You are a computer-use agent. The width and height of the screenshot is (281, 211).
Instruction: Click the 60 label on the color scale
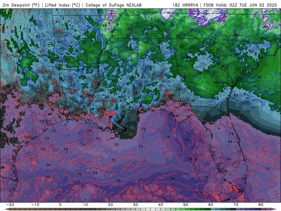pos(211,205)
